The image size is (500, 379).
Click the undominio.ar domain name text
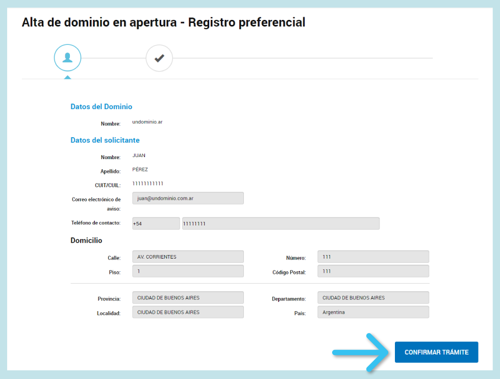tap(147, 122)
